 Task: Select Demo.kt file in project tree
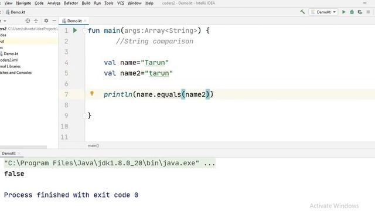coord(9,54)
